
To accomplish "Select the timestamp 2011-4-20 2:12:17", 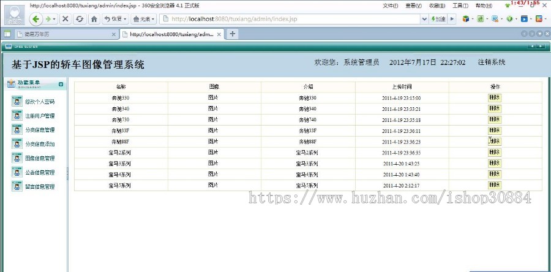I will pyautogui.click(x=401, y=186).
